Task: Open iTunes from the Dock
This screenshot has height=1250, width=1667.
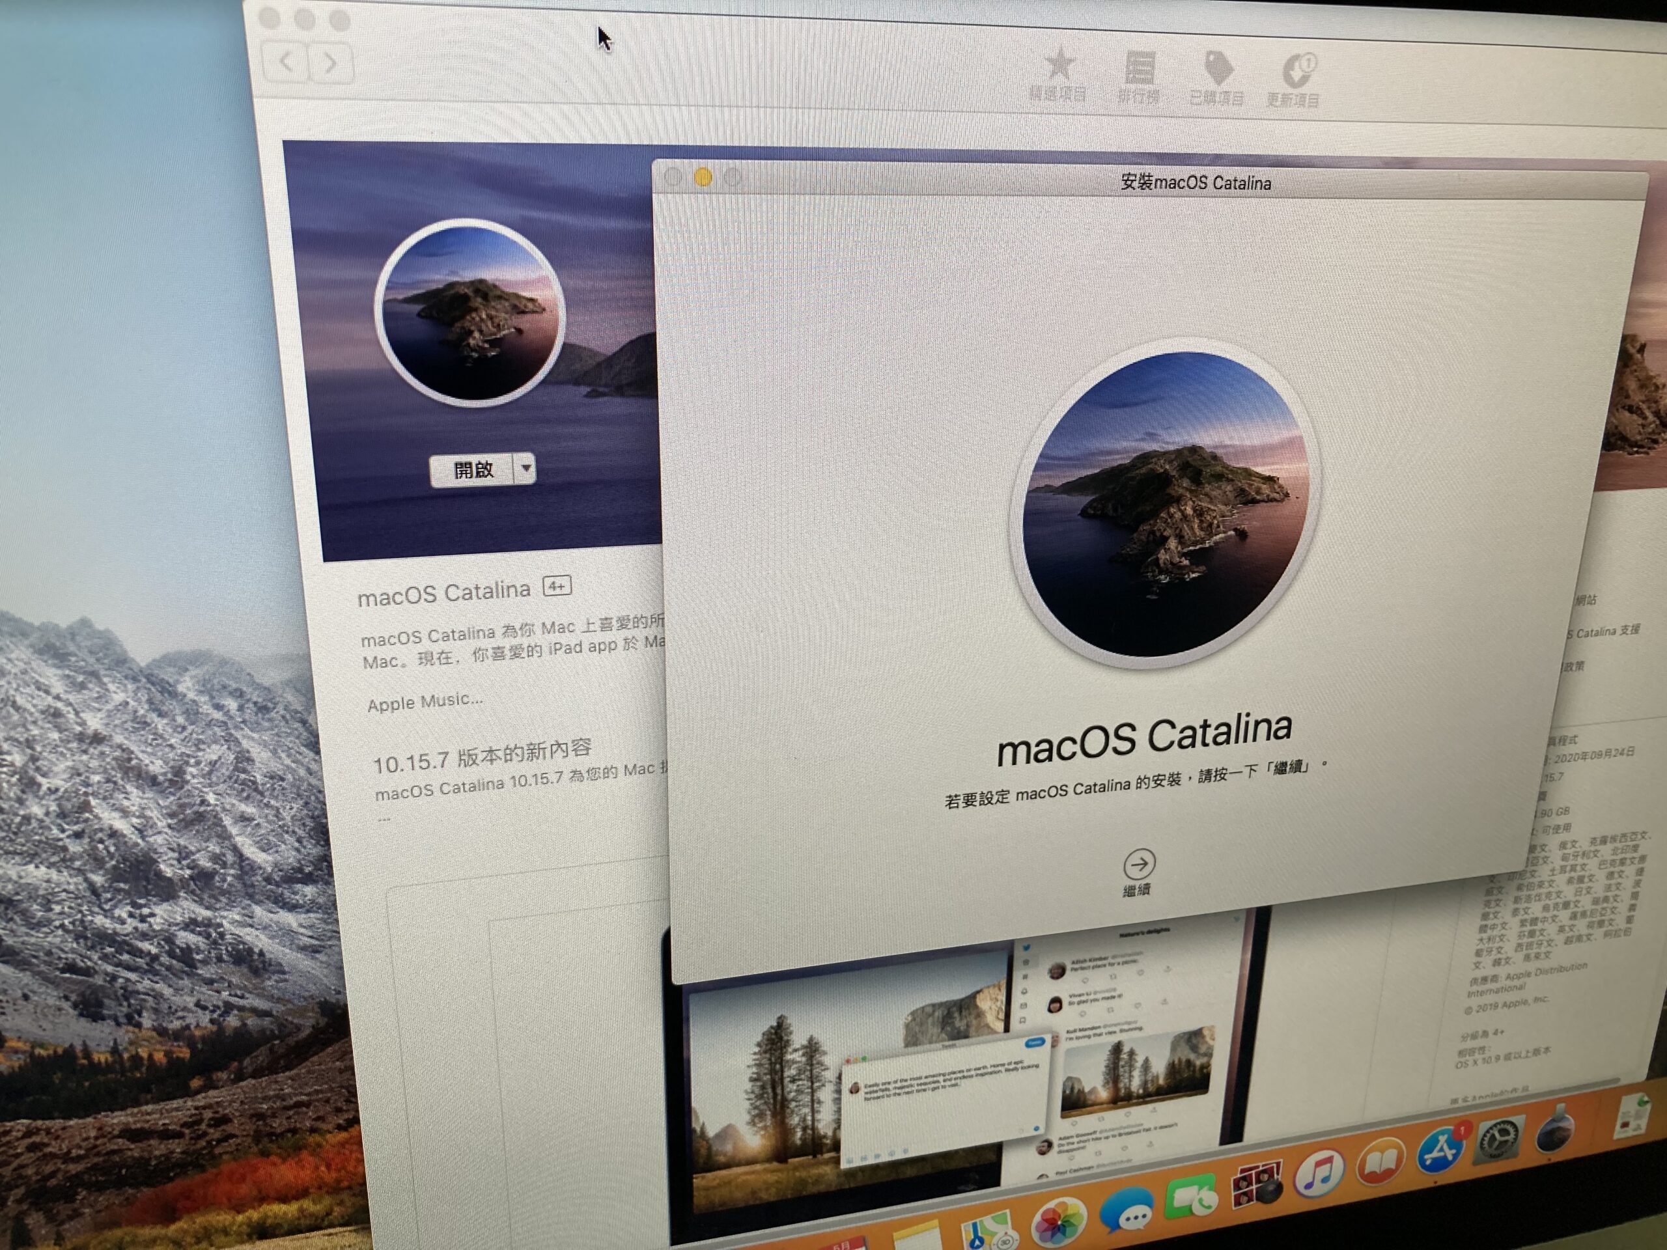Action: (x=1319, y=1174)
